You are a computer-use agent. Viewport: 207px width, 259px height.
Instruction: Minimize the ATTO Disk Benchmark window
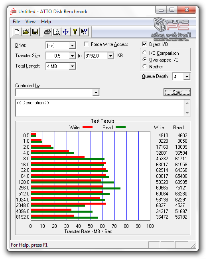[x=161, y=10]
